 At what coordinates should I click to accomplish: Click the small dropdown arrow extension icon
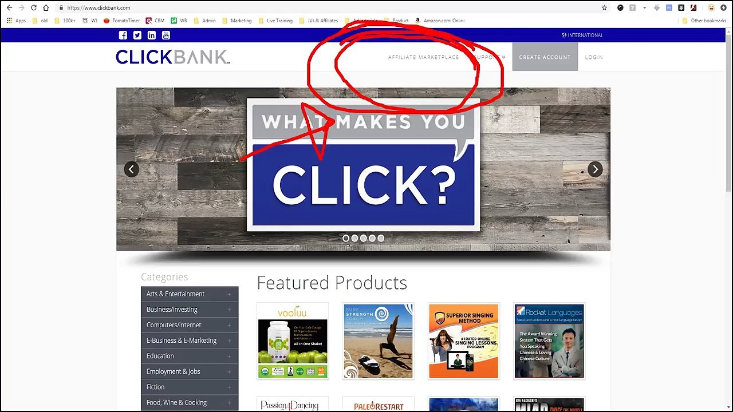(x=645, y=8)
